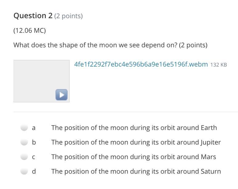The width and height of the screenshot is (238, 189).
Task: Select the radio button for option a
Action: [24, 128]
